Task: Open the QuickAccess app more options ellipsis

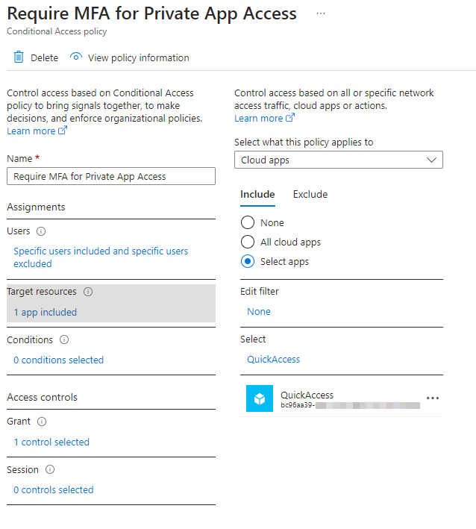Action: (432, 398)
